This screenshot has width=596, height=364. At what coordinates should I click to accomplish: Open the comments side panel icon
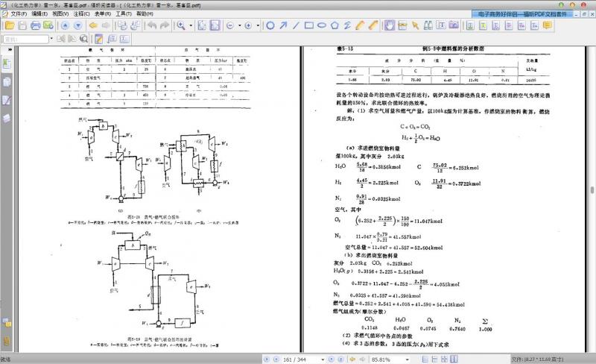click(x=7, y=323)
